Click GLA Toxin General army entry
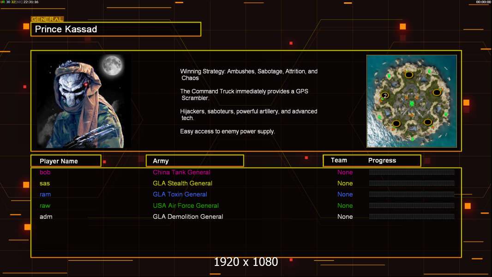This screenshot has width=492, height=277. coord(180,194)
